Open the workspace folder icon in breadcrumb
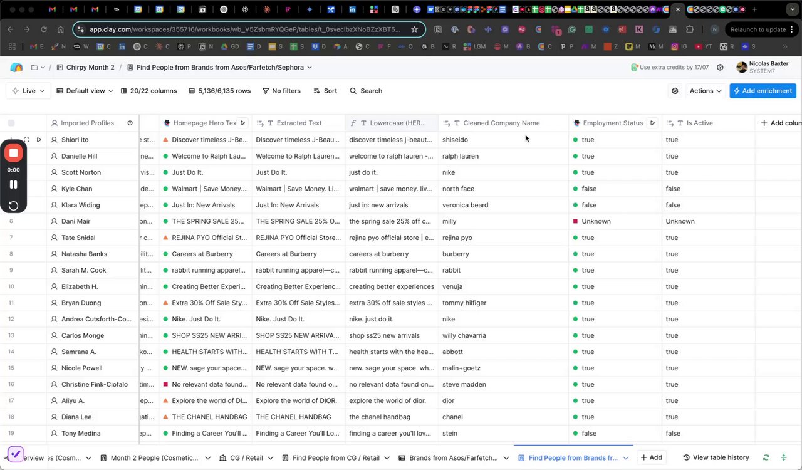Image resolution: width=802 pixels, height=470 pixels. [x=34, y=68]
